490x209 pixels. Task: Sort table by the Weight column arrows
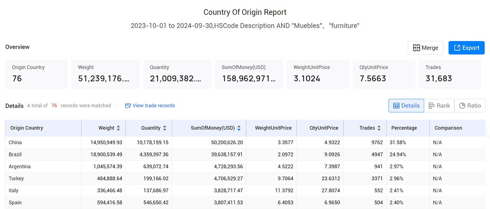click(x=118, y=128)
